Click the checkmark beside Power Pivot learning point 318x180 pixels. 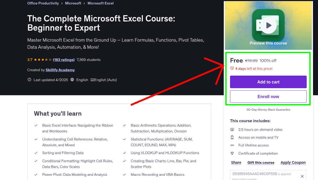pyautogui.click(x=36, y=174)
